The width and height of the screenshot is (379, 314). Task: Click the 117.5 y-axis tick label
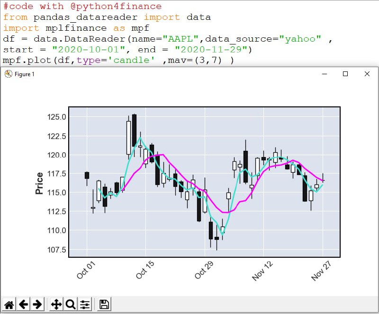(x=56, y=174)
